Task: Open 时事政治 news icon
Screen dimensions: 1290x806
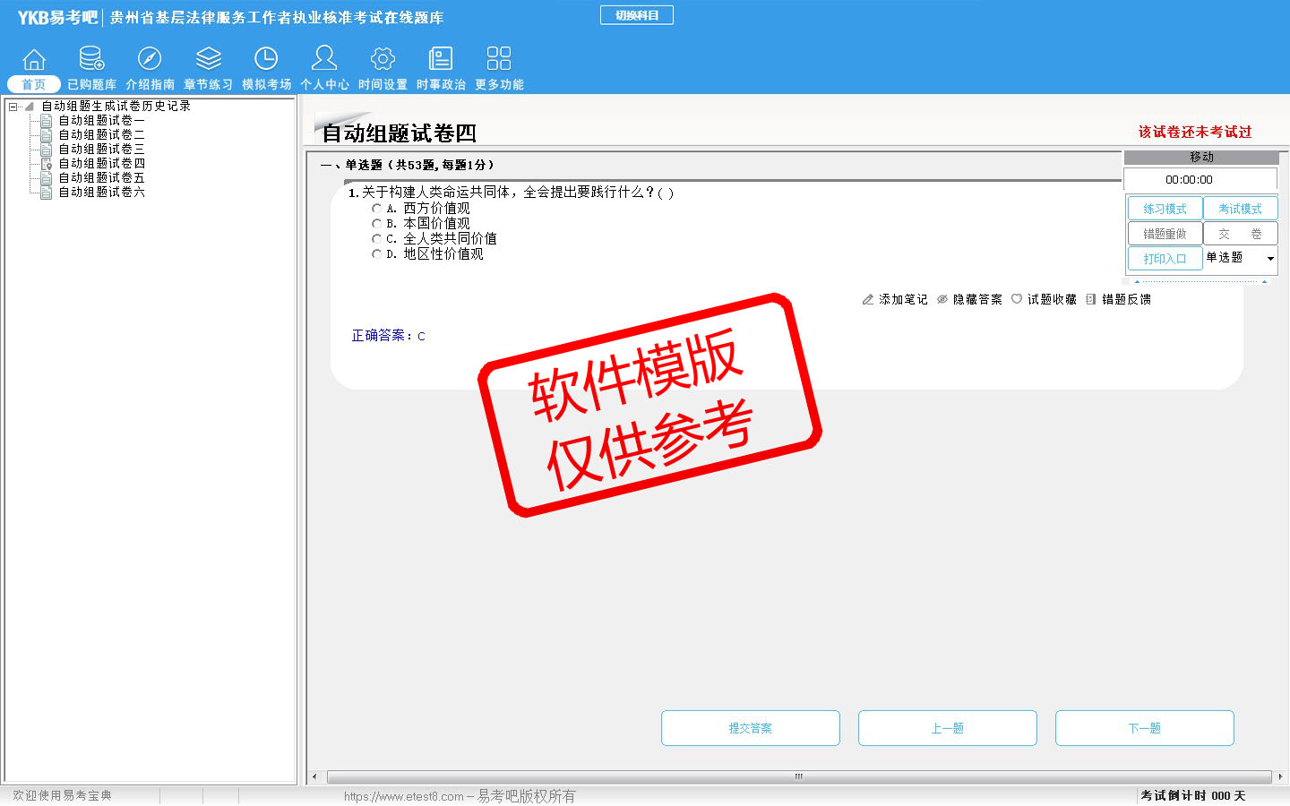Action: [x=441, y=60]
